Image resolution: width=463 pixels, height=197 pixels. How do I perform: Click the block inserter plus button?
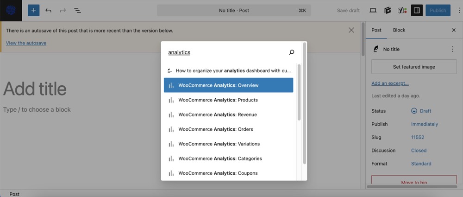pos(33,10)
